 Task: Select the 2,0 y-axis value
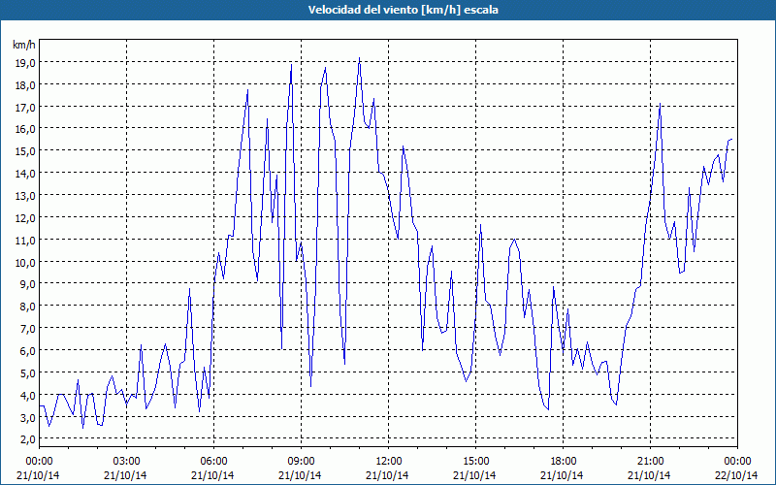(29, 439)
